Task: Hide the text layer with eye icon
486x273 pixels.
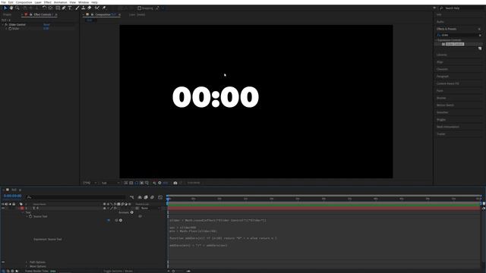Action: click(3, 209)
